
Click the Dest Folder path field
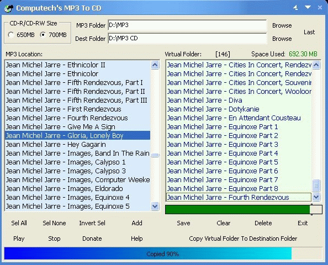187,38
